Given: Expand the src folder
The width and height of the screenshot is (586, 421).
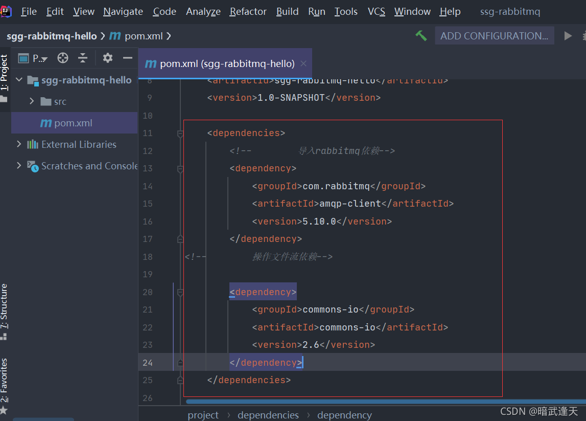Looking at the screenshot, I should [x=32, y=101].
